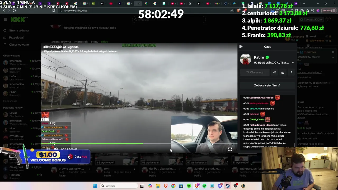This screenshot has height=190, width=338.
Task: Open the Kick hamburger menu
Action: [6, 20]
